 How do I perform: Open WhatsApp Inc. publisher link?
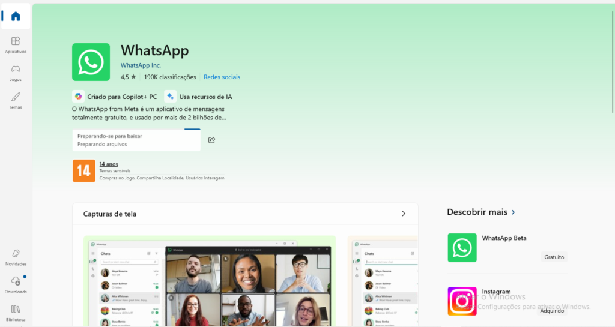coord(141,65)
